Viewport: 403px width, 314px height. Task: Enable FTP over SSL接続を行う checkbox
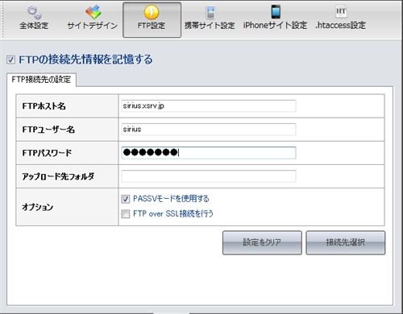(126, 214)
